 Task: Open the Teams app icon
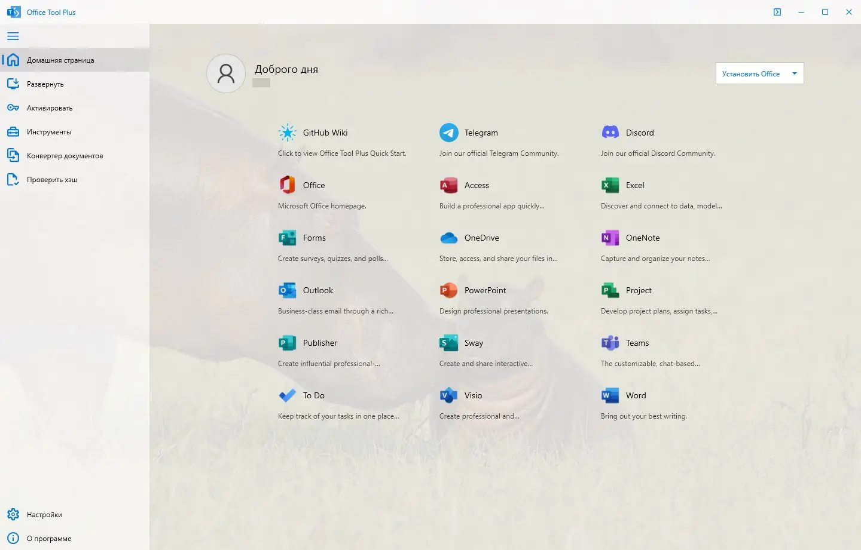pyautogui.click(x=610, y=343)
